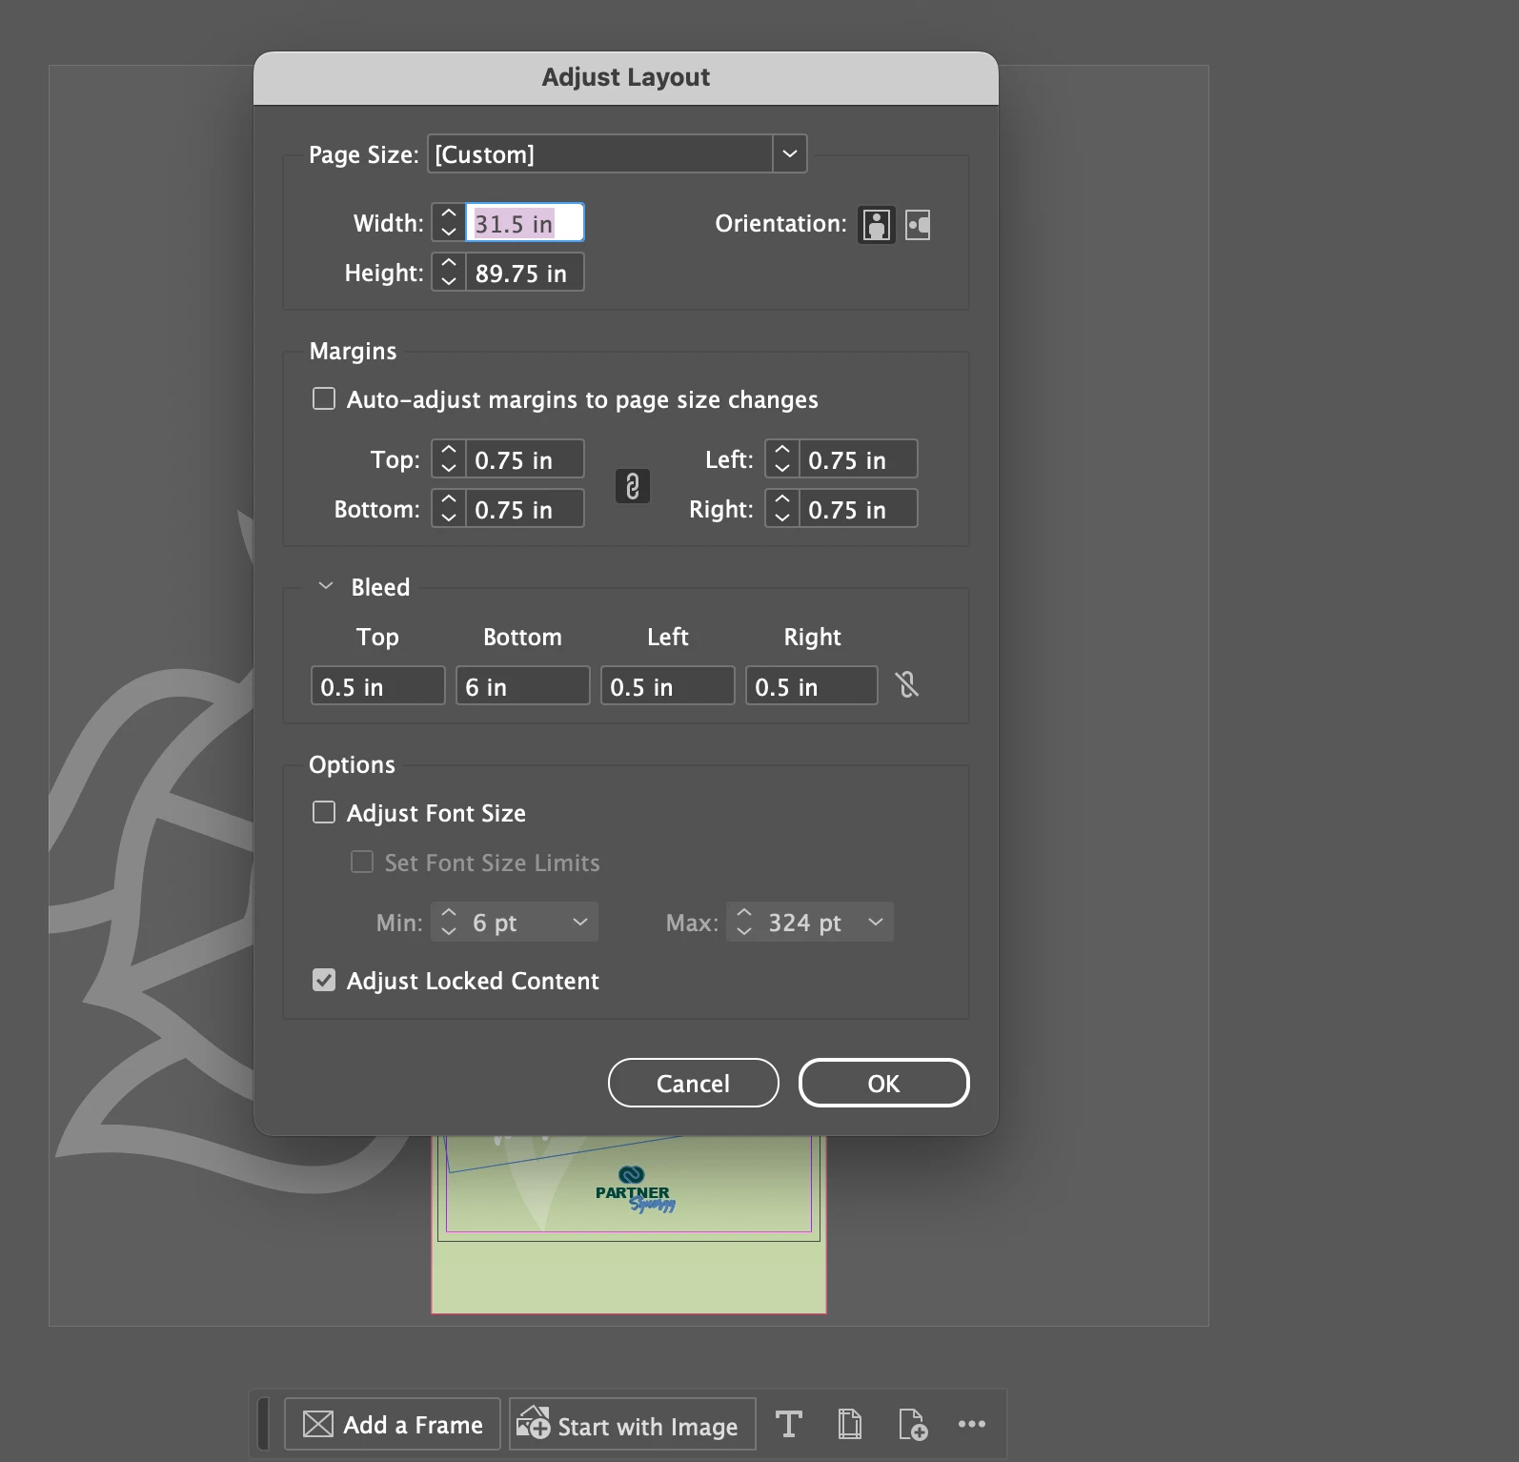Click the Bleed Right field

coord(812,685)
